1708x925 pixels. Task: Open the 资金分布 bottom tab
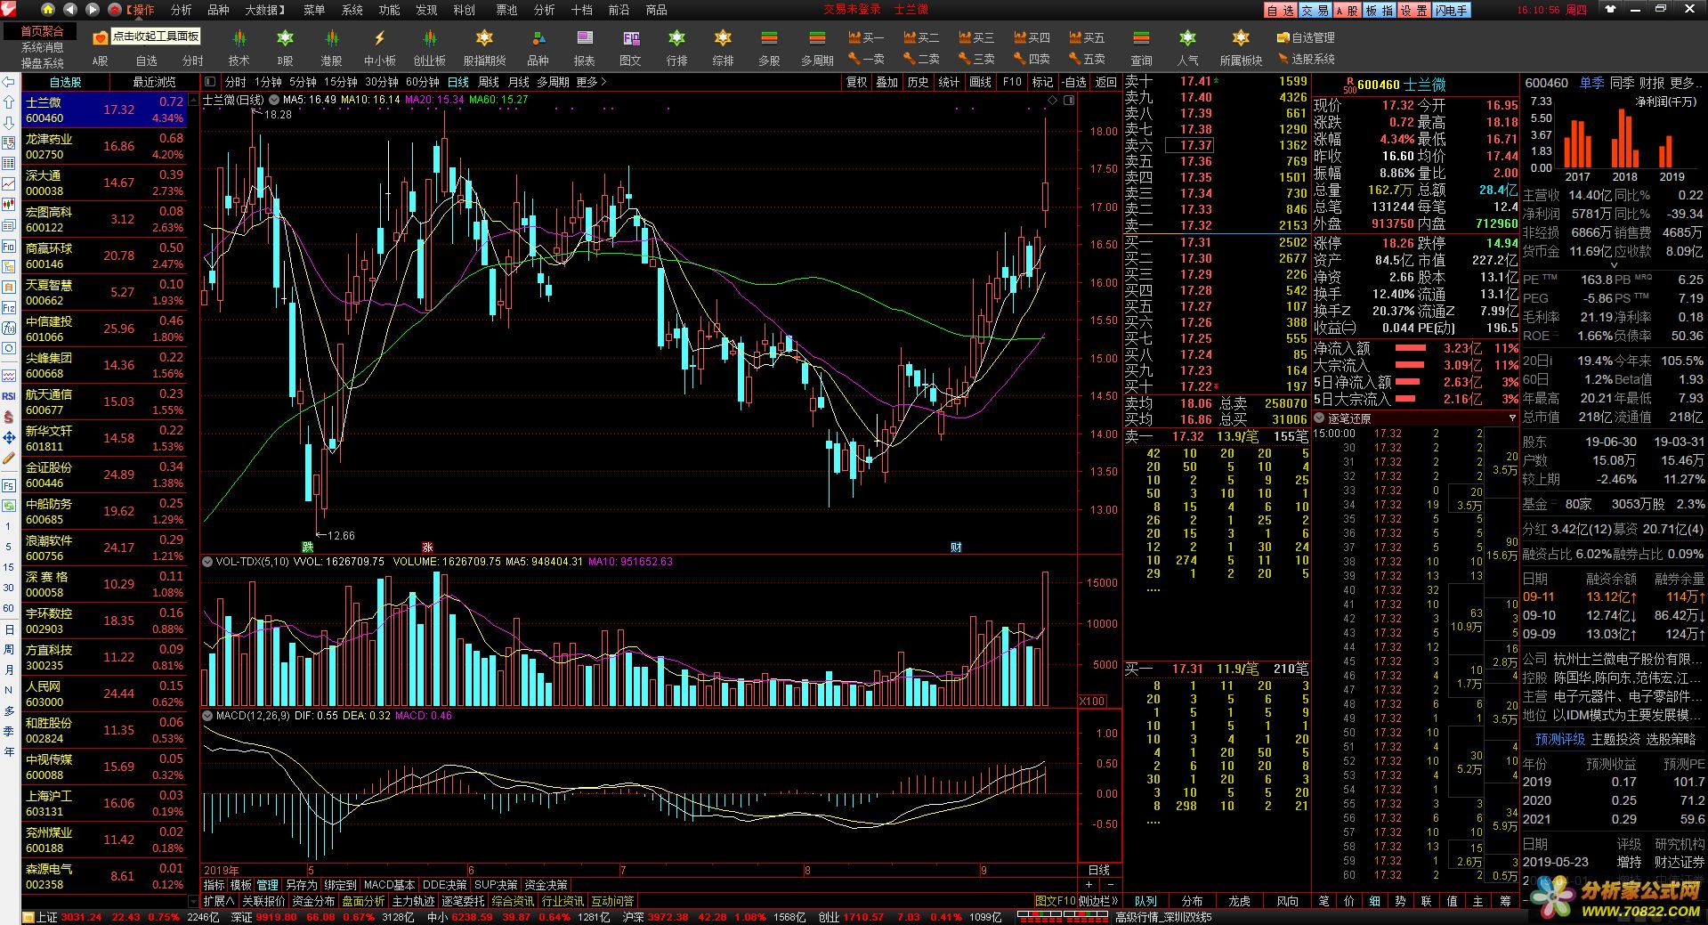(x=313, y=901)
